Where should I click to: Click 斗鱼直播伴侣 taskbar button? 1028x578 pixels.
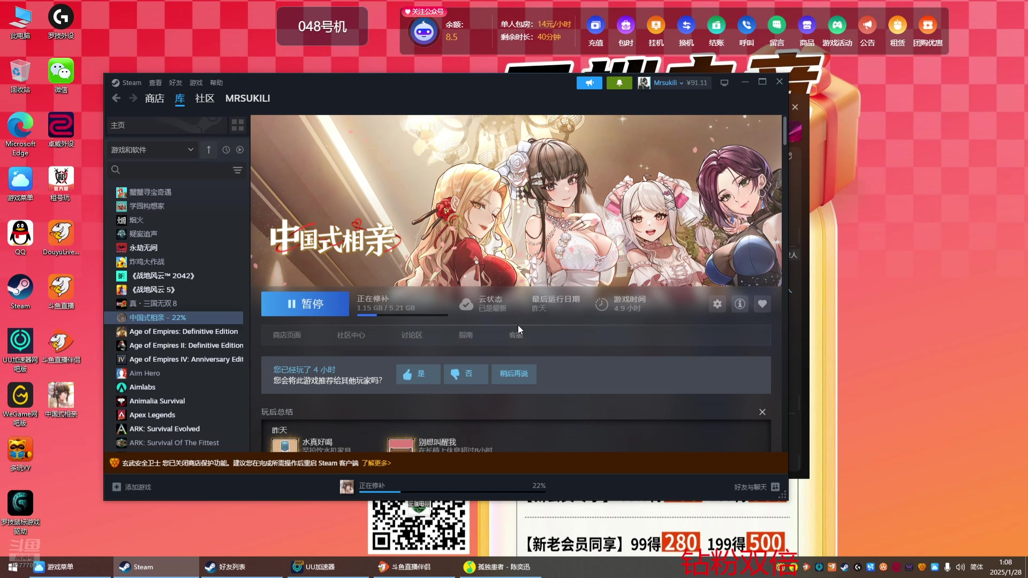pyautogui.click(x=414, y=567)
